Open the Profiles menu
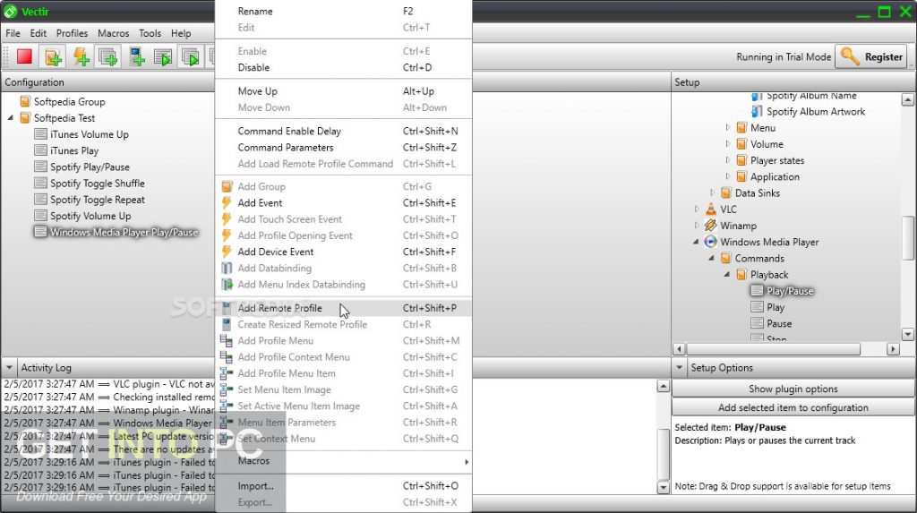 72,33
